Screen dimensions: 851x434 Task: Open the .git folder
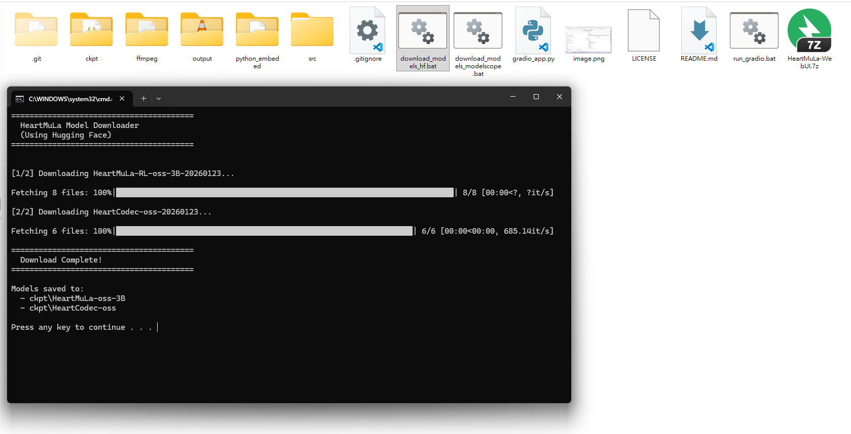(x=36, y=29)
